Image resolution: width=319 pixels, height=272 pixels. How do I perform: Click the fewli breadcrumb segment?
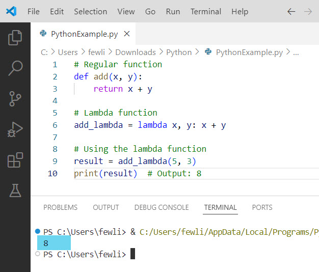pyautogui.click(x=96, y=52)
